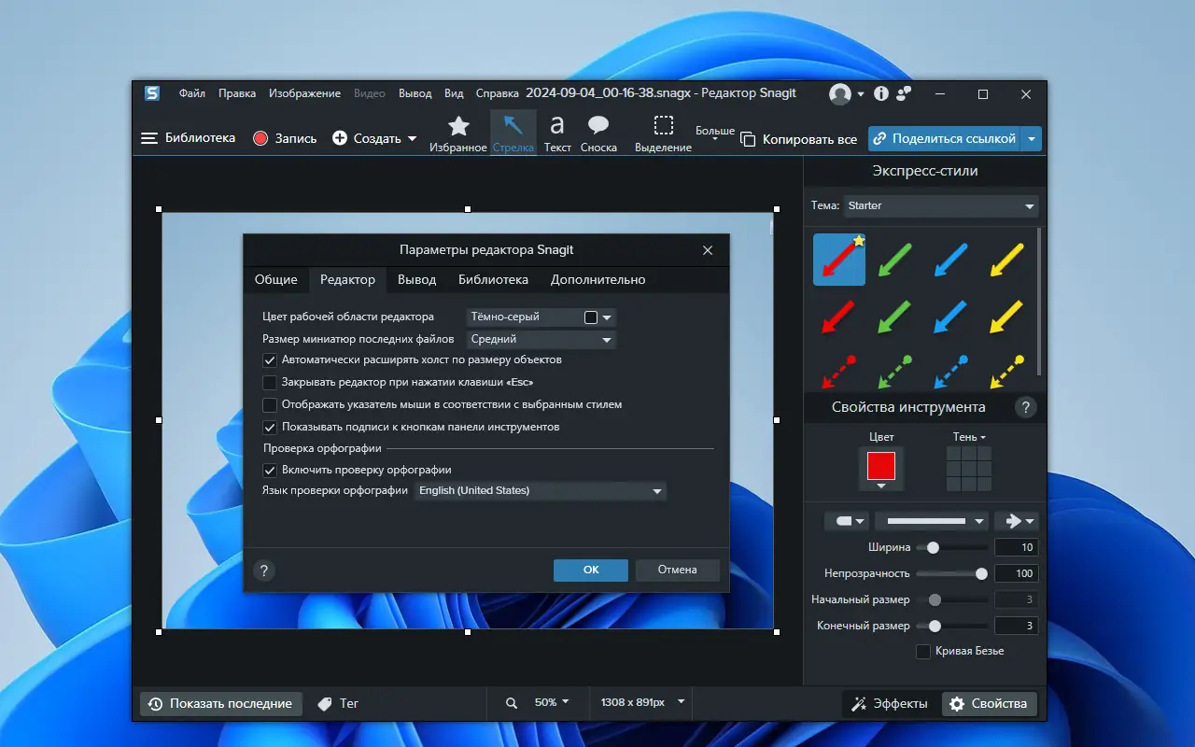This screenshot has width=1195, height=747.
Task: Click the Поделиться ссылкой button
Action: click(x=945, y=138)
